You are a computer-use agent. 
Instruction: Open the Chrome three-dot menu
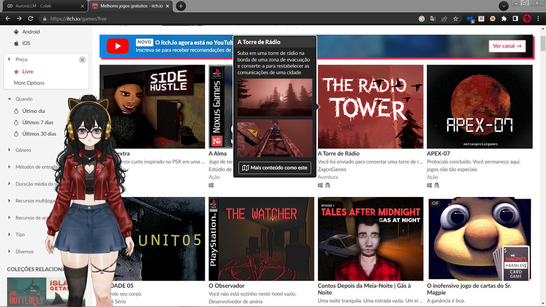pos(539,19)
